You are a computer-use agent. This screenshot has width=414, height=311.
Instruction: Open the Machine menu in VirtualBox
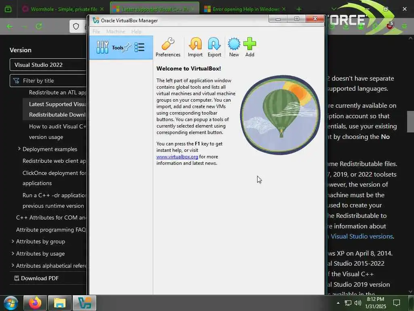(116, 32)
